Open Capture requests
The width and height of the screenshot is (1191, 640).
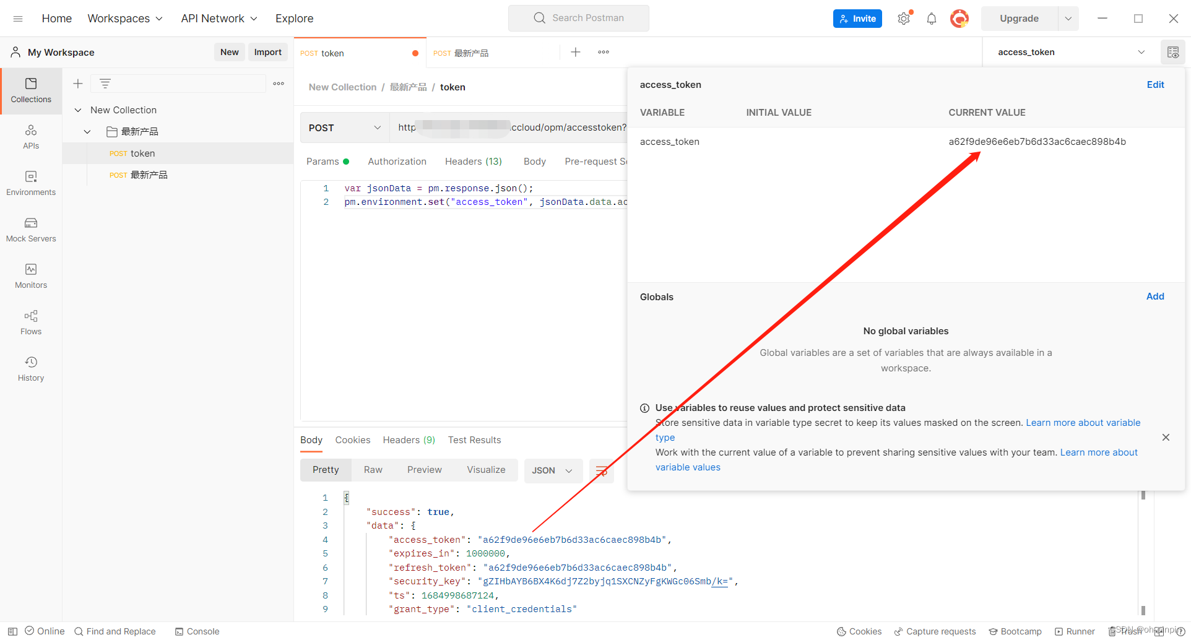coord(935,631)
